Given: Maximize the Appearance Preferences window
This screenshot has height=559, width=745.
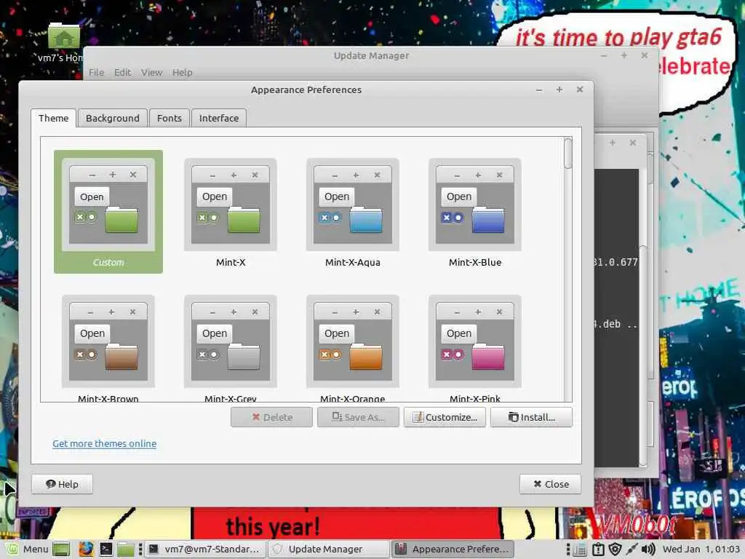Looking at the screenshot, I should pos(559,90).
